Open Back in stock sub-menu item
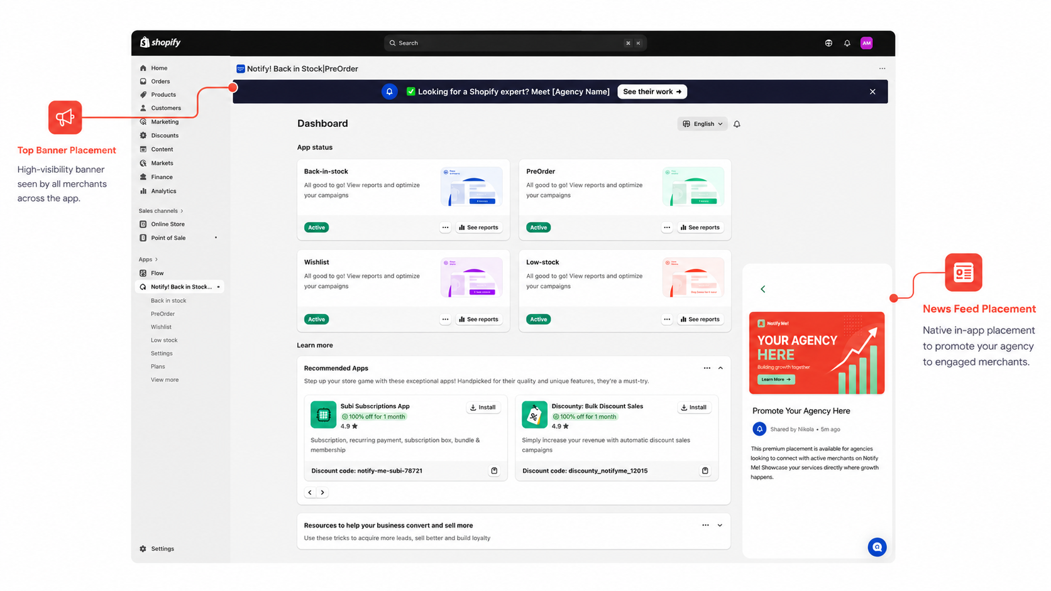The width and height of the screenshot is (1051, 591). [168, 301]
